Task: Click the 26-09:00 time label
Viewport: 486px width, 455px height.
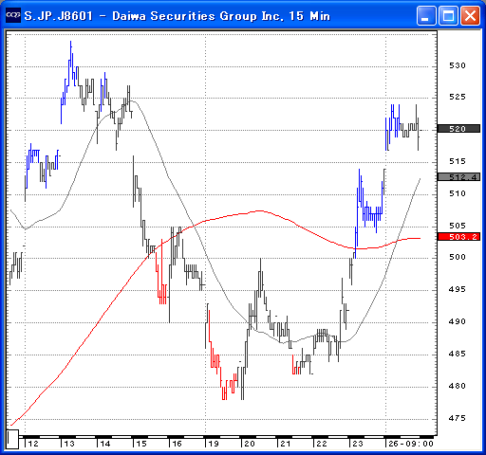Action: [411, 444]
